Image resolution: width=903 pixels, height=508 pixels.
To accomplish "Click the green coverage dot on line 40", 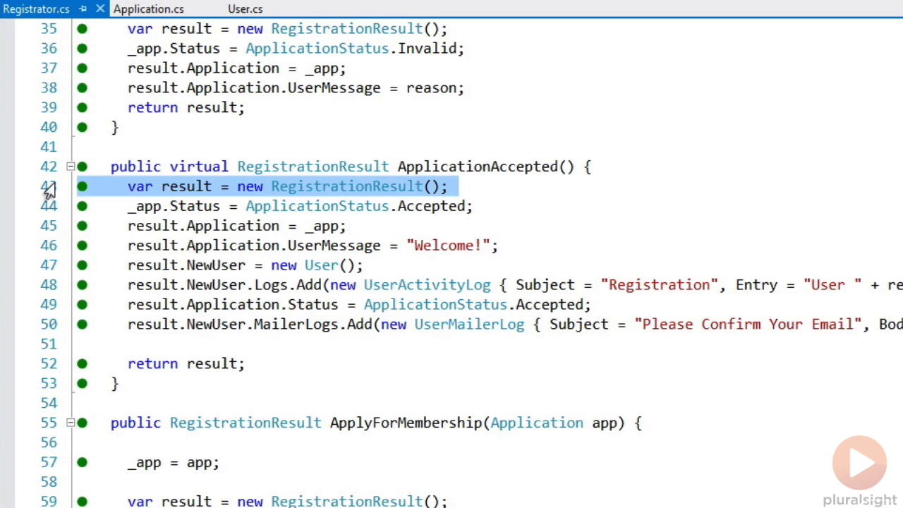I will tap(83, 128).
